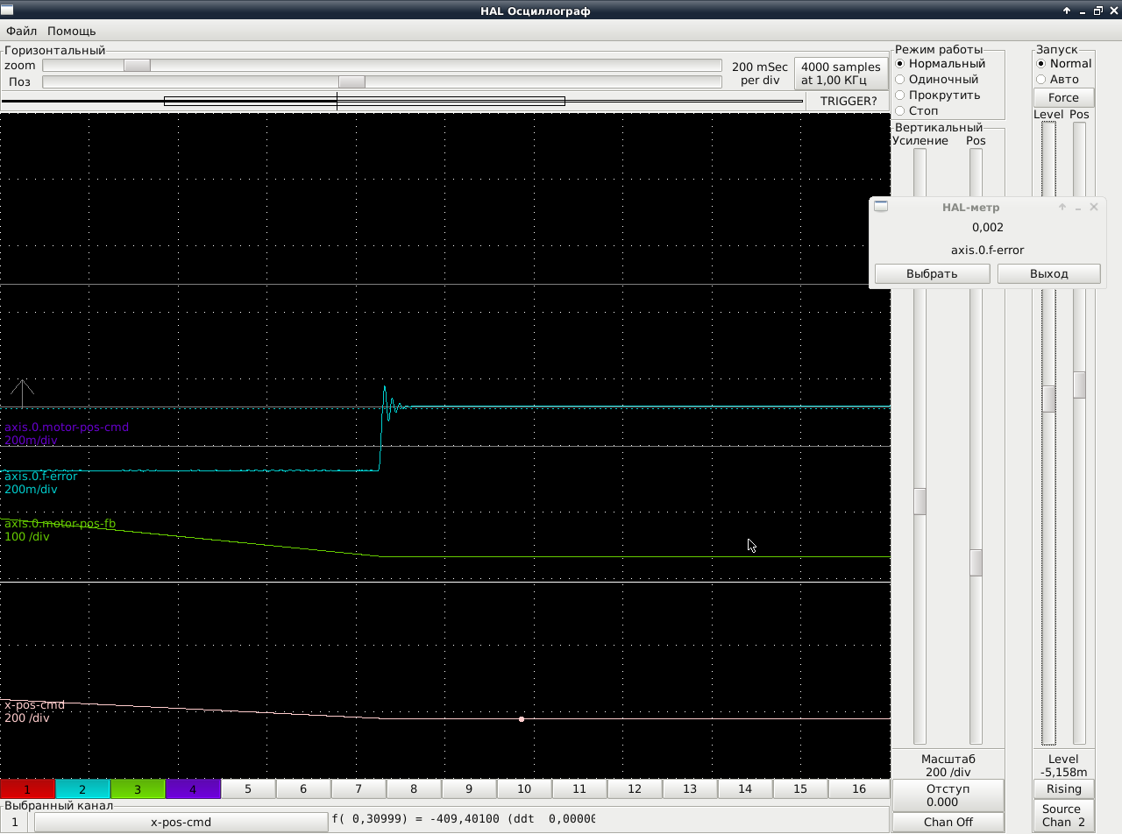The width and height of the screenshot is (1122, 834).
Task: Open the Помощь menu
Action: [x=72, y=31]
